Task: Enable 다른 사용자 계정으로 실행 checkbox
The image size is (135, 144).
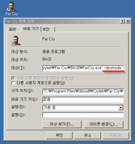Action: [x=13, y=83]
